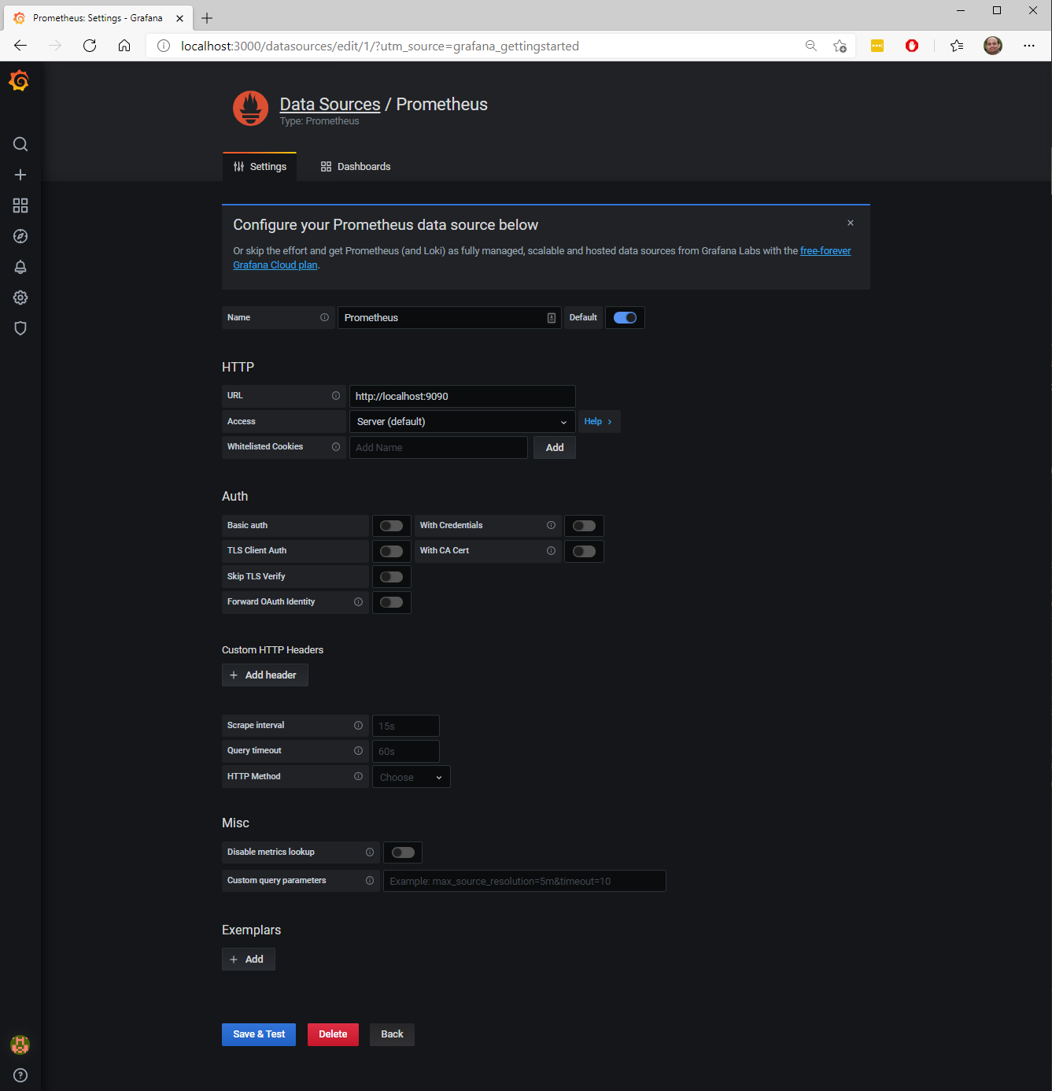Click the browser home icon

pos(124,46)
